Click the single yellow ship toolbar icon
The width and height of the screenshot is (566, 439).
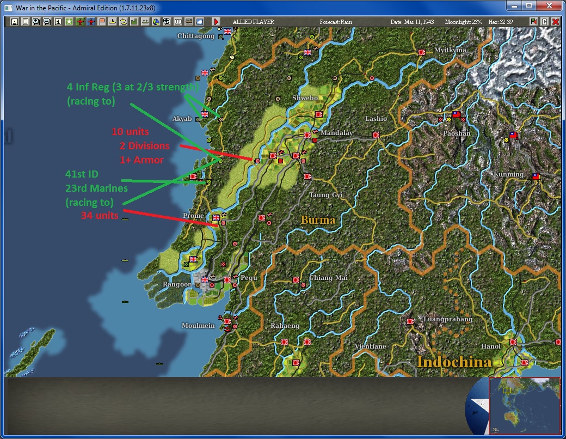coord(112,22)
